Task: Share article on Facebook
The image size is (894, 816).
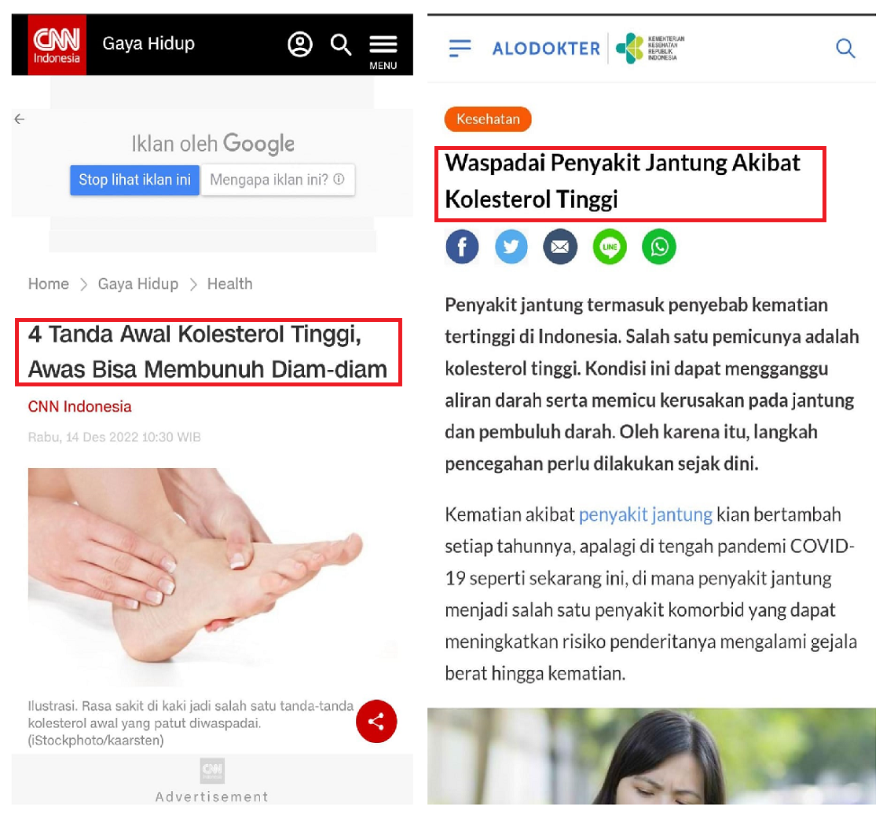Action: click(462, 247)
